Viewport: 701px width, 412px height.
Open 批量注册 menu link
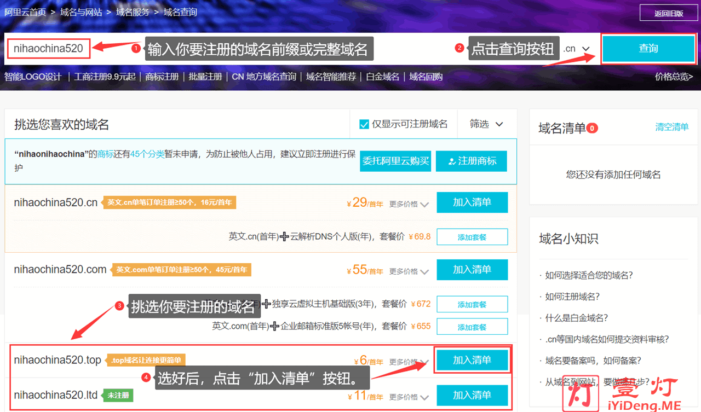[x=205, y=77]
